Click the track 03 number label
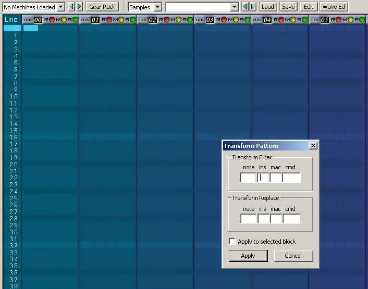Viewport: 368px width, 289px height. 210,20
